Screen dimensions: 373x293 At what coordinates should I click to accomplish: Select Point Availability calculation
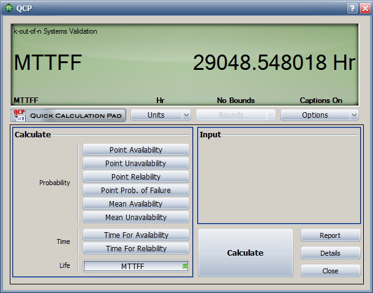(136, 150)
